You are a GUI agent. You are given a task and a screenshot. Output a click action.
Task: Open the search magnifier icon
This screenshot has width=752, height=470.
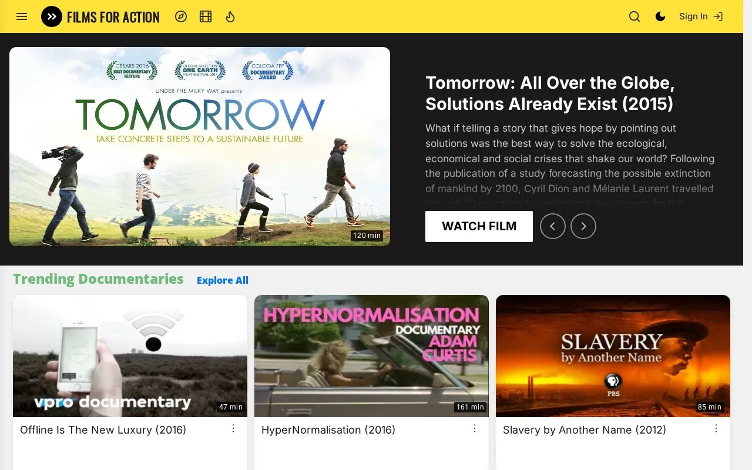(634, 16)
